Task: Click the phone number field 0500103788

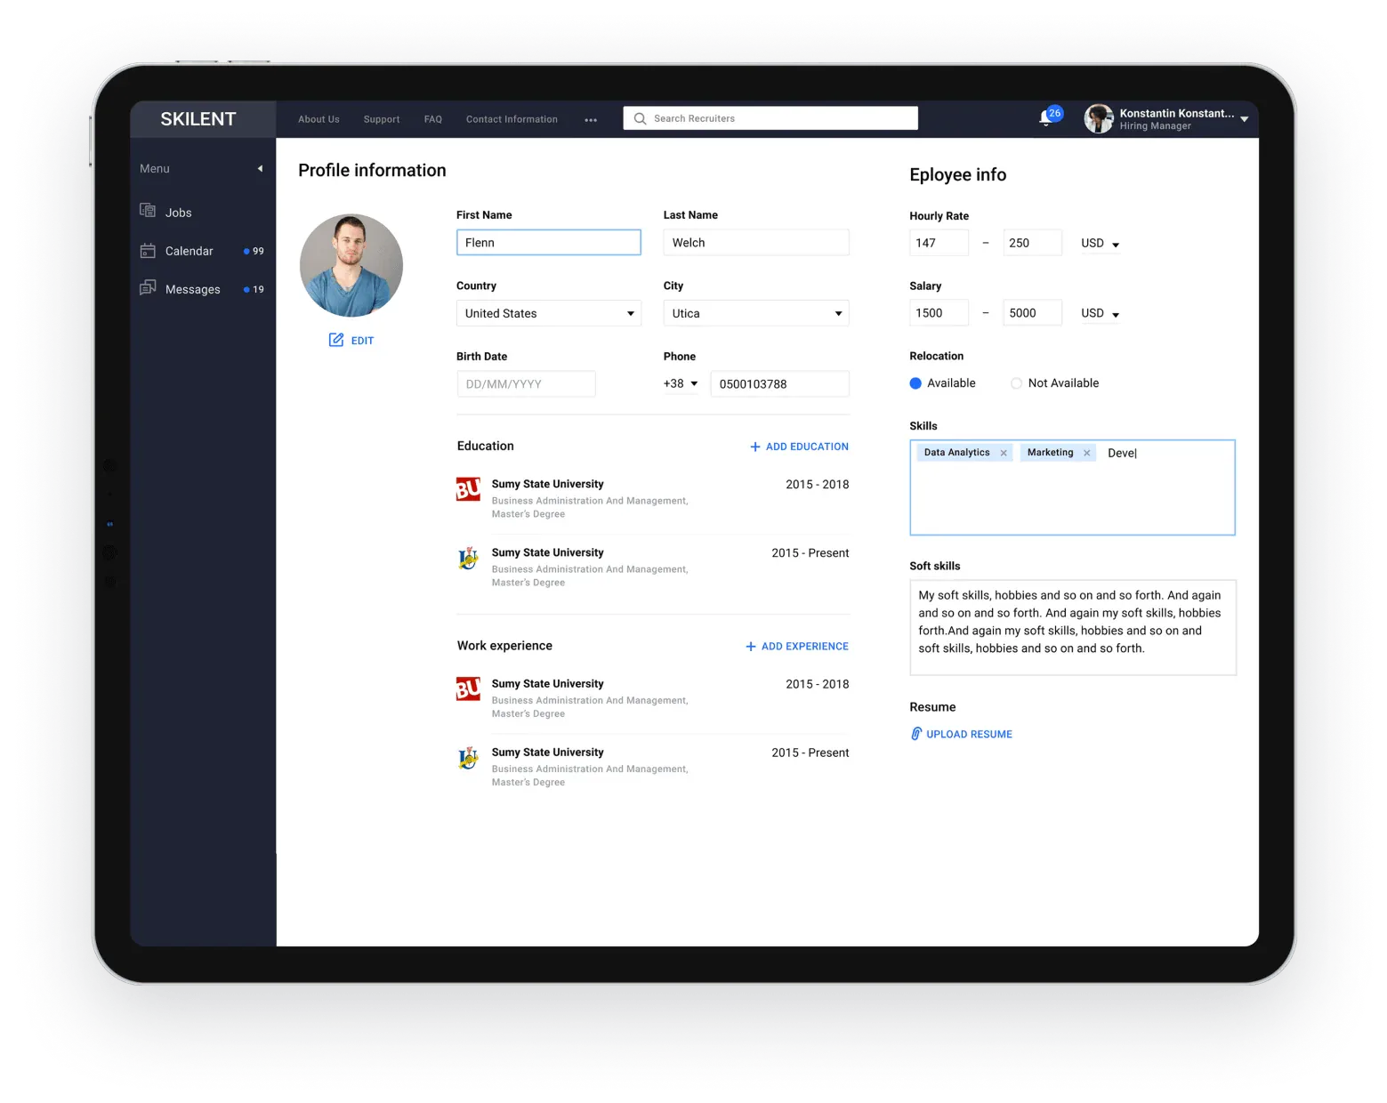Action: tap(780, 384)
